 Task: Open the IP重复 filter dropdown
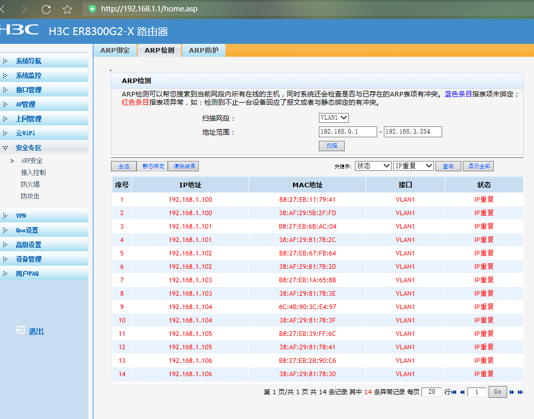point(413,166)
